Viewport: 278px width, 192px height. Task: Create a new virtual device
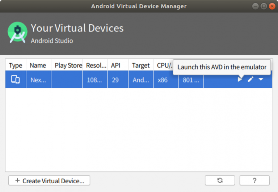[x=49, y=180]
